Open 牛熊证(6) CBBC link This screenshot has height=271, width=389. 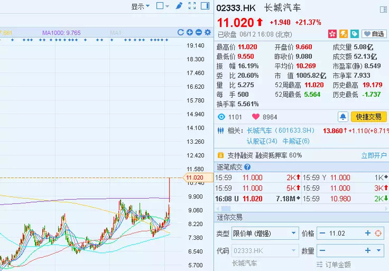[x=296, y=141]
